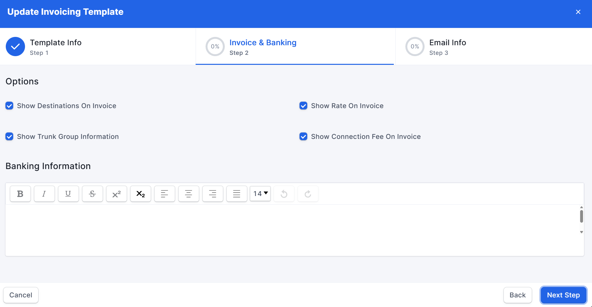Click the Cancel button
This screenshot has width=592, height=307.
[21, 295]
